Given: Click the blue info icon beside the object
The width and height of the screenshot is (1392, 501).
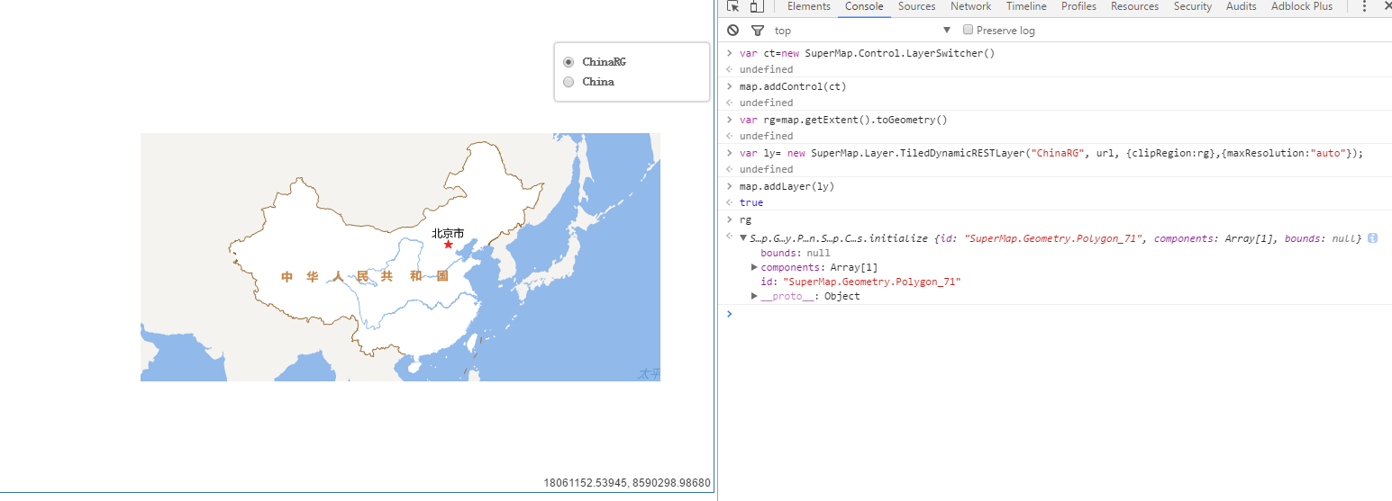Looking at the screenshot, I should pyautogui.click(x=1372, y=238).
